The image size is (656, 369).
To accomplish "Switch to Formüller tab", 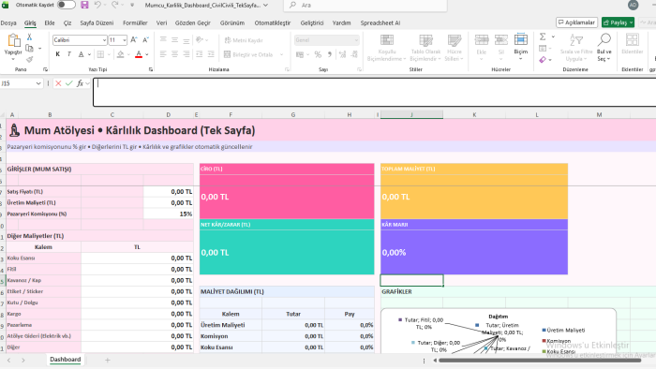I will tap(135, 23).
